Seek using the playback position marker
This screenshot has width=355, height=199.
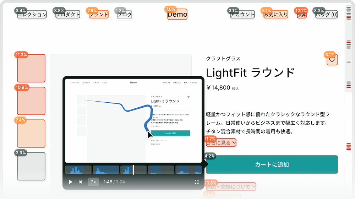[133, 170]
